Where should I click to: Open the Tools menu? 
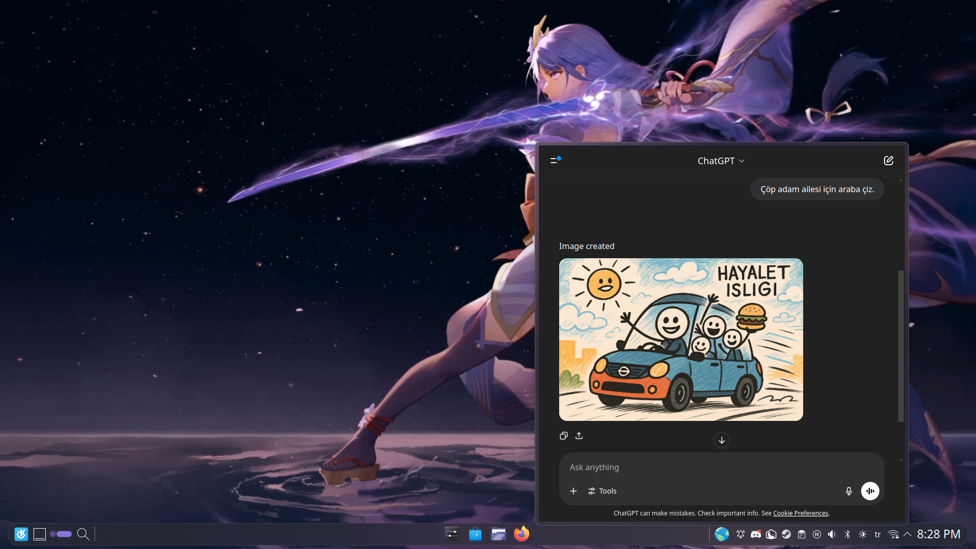[602, 491]
